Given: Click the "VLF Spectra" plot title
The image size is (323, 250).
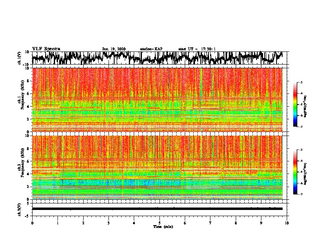Looking at the screenshot, I should coord(46,49).
